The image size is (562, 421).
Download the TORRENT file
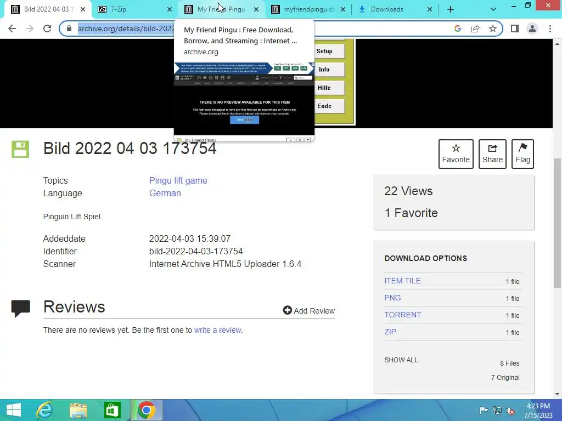(402, 315)
